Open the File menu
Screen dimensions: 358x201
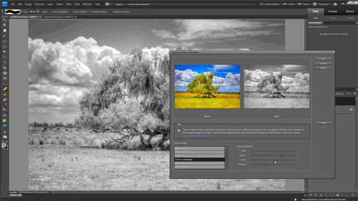click(x=12, y=4)
